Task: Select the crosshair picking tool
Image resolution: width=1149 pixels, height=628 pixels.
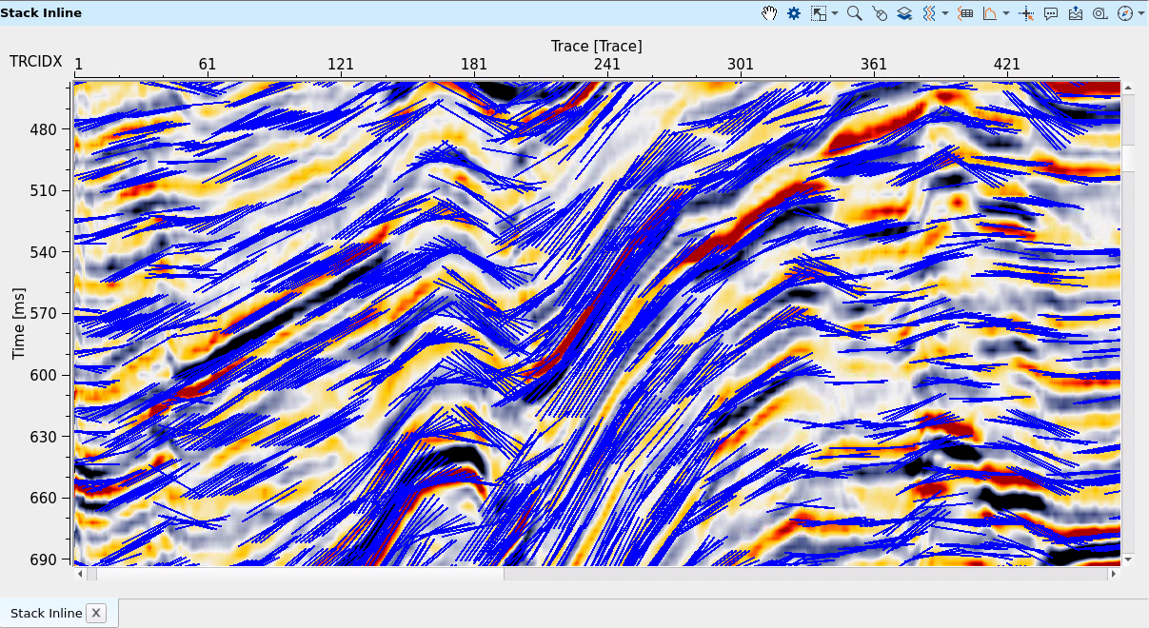Action: coord(1025,13)
